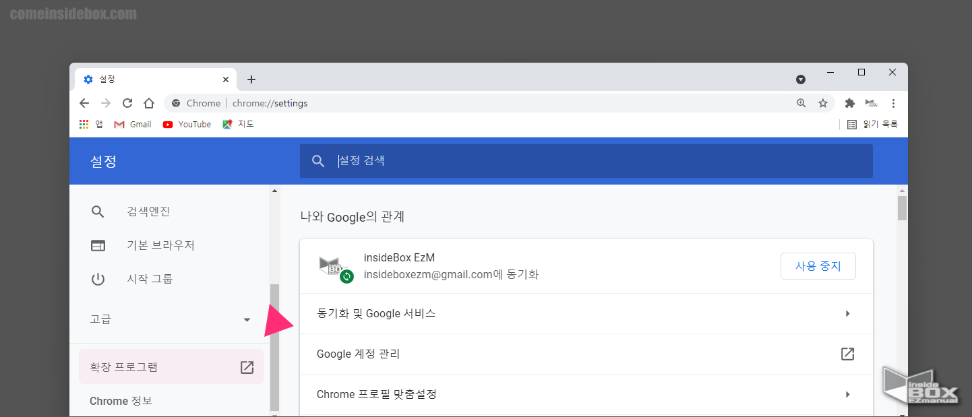Click the 설정 header title

[x=104, y=162]
